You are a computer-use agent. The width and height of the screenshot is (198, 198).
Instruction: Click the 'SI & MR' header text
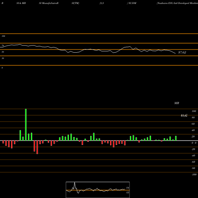click(21, 3)
